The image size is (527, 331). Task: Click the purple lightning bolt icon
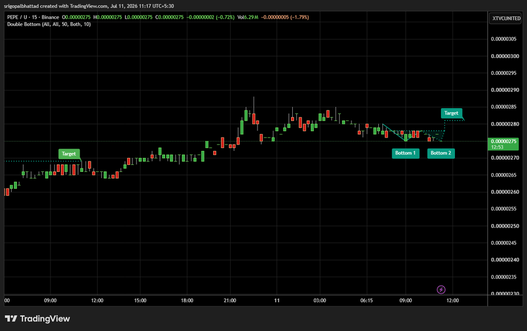click(441, 289)
